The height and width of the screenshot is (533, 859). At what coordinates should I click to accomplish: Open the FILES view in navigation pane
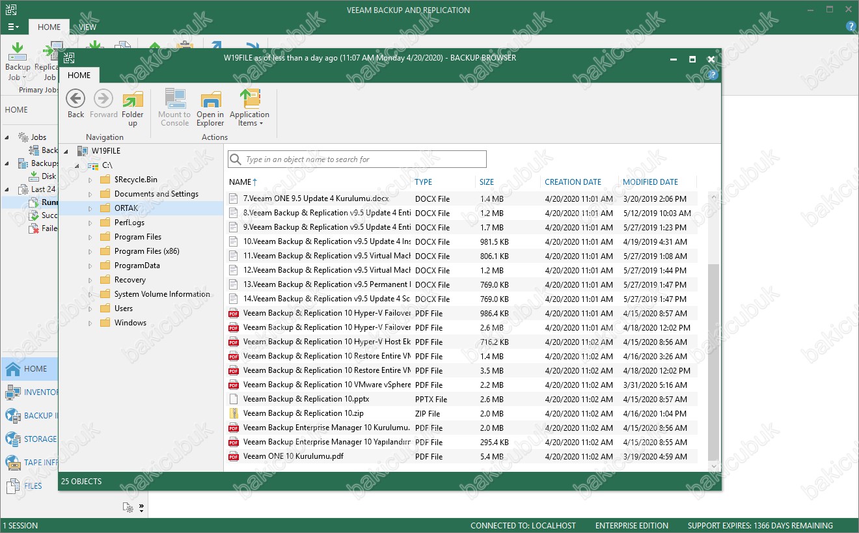click(29, 486)
